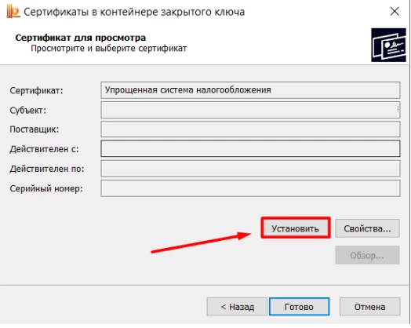The width and height of the screenshot is (411, 328).
Task: Click the Сертификат для просмотра heading
Action: click(81, 38)
